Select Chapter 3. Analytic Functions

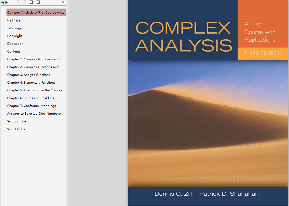coord(29,75)
